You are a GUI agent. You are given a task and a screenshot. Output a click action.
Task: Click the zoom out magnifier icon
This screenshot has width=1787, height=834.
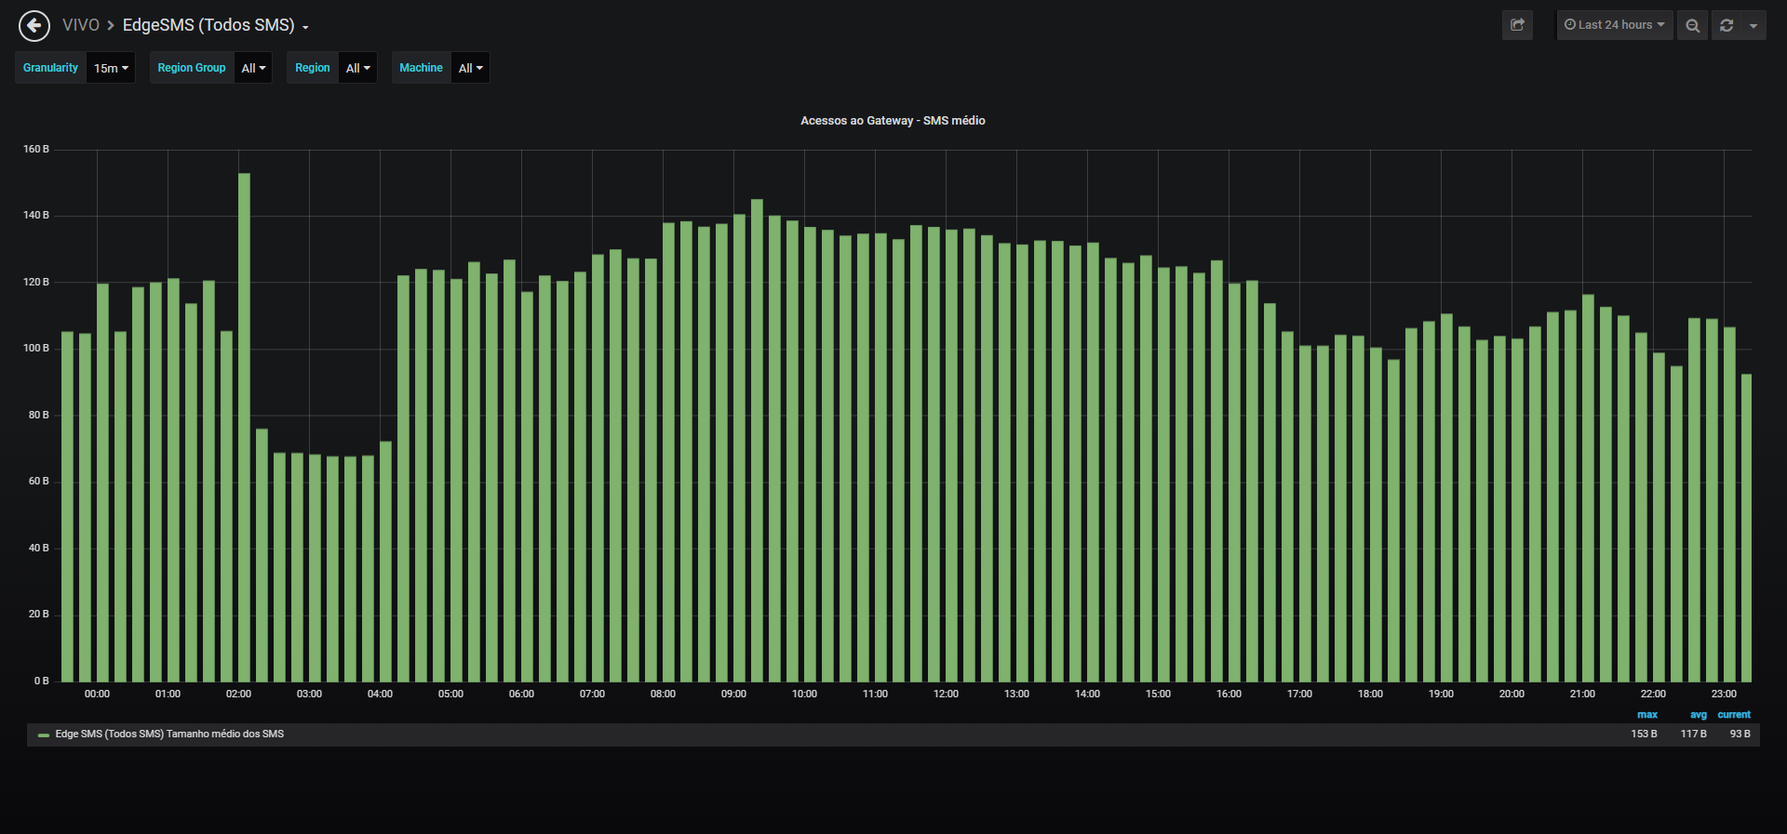(1693, 25)
